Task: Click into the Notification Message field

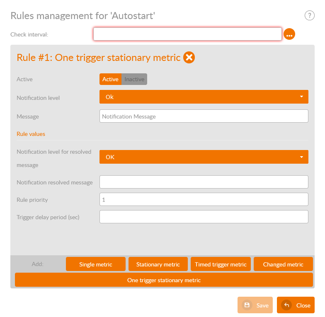Action: click(x=204, y=116)
